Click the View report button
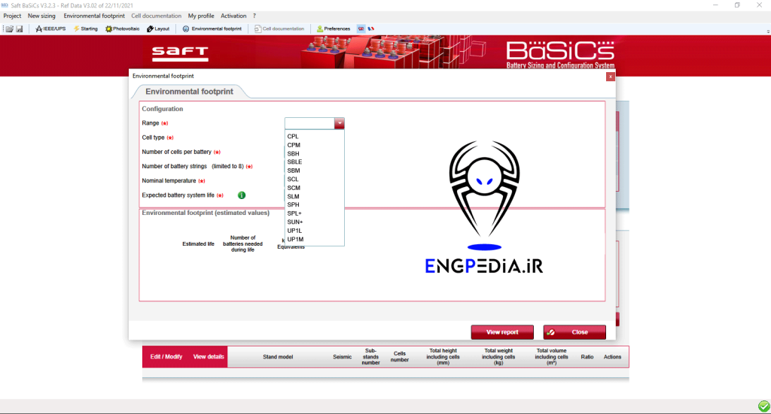 pyautogui.click(x=502, y=332)
